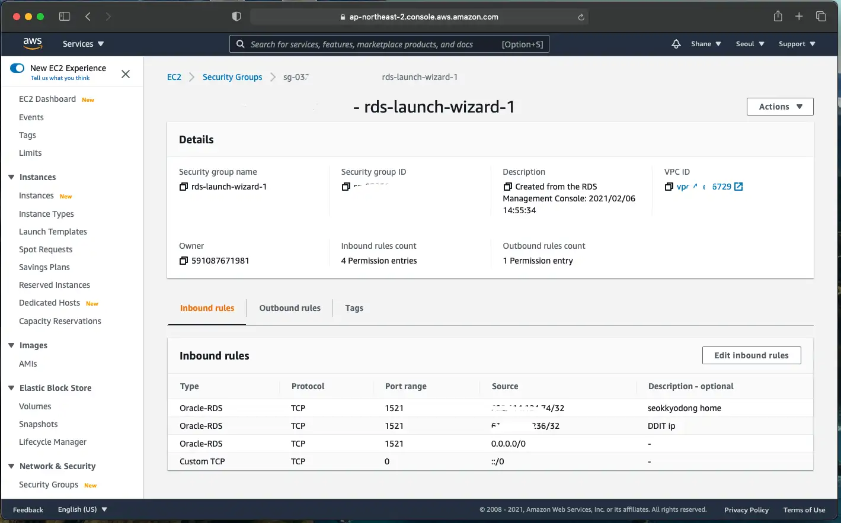Click the Safari forward arrow
The height and width of the screenshot is (523, 841).
coord(108,17)
